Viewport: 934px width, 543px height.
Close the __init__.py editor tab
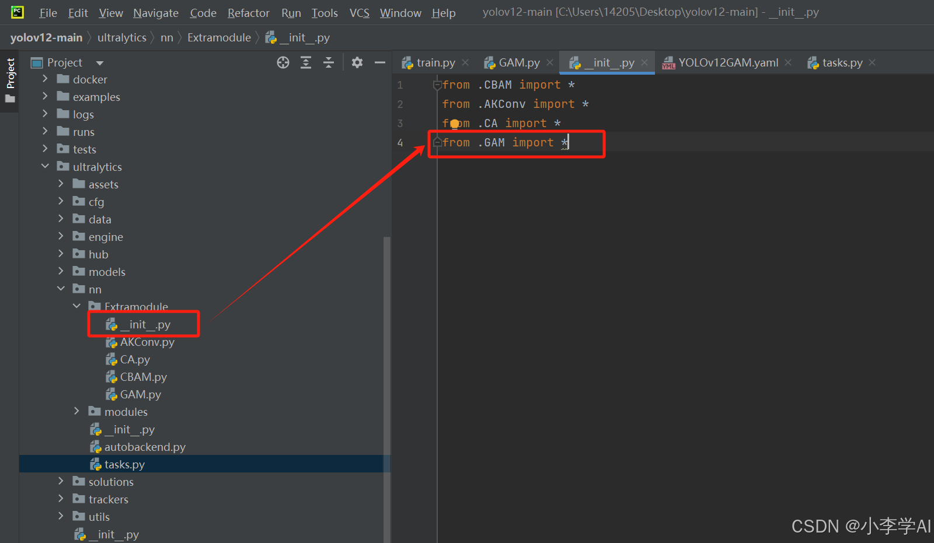point(644,62)
